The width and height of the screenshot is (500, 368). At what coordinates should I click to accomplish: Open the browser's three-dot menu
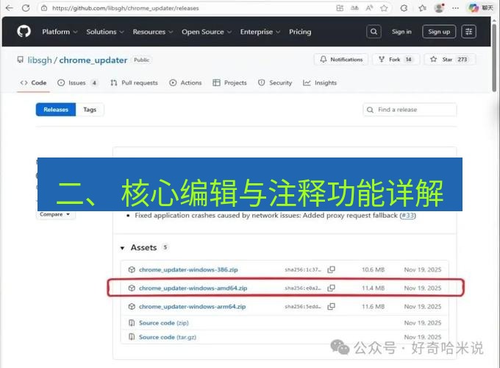[456, 8]
